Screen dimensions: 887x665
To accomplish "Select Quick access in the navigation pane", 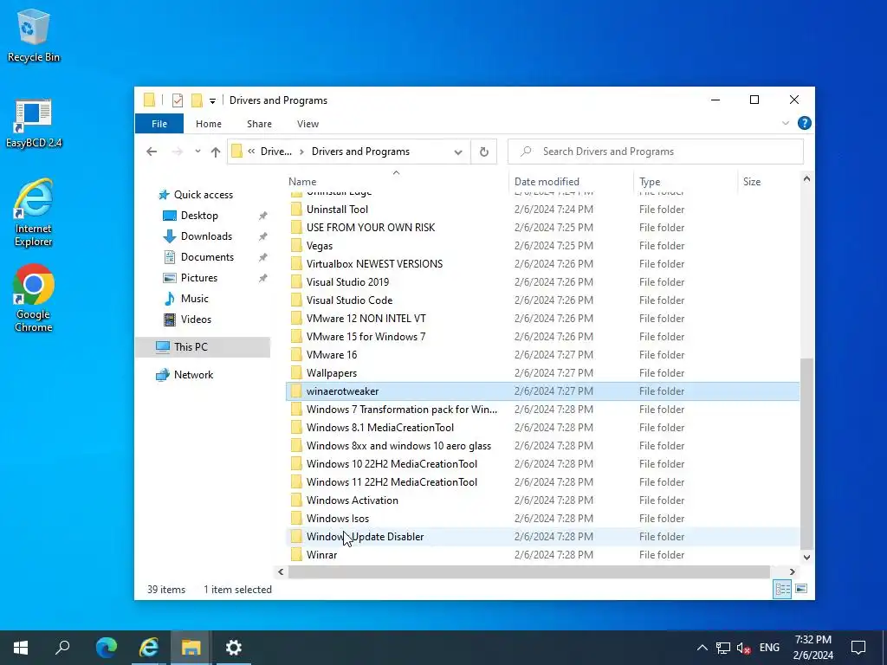I will (x=203, y=195).
